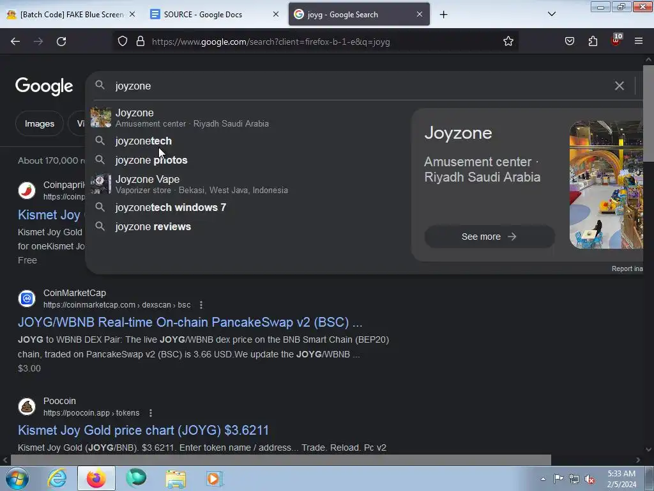Open the Windows Start menu
The width and height of the screenshot is (654, 491).
(17, 478)
